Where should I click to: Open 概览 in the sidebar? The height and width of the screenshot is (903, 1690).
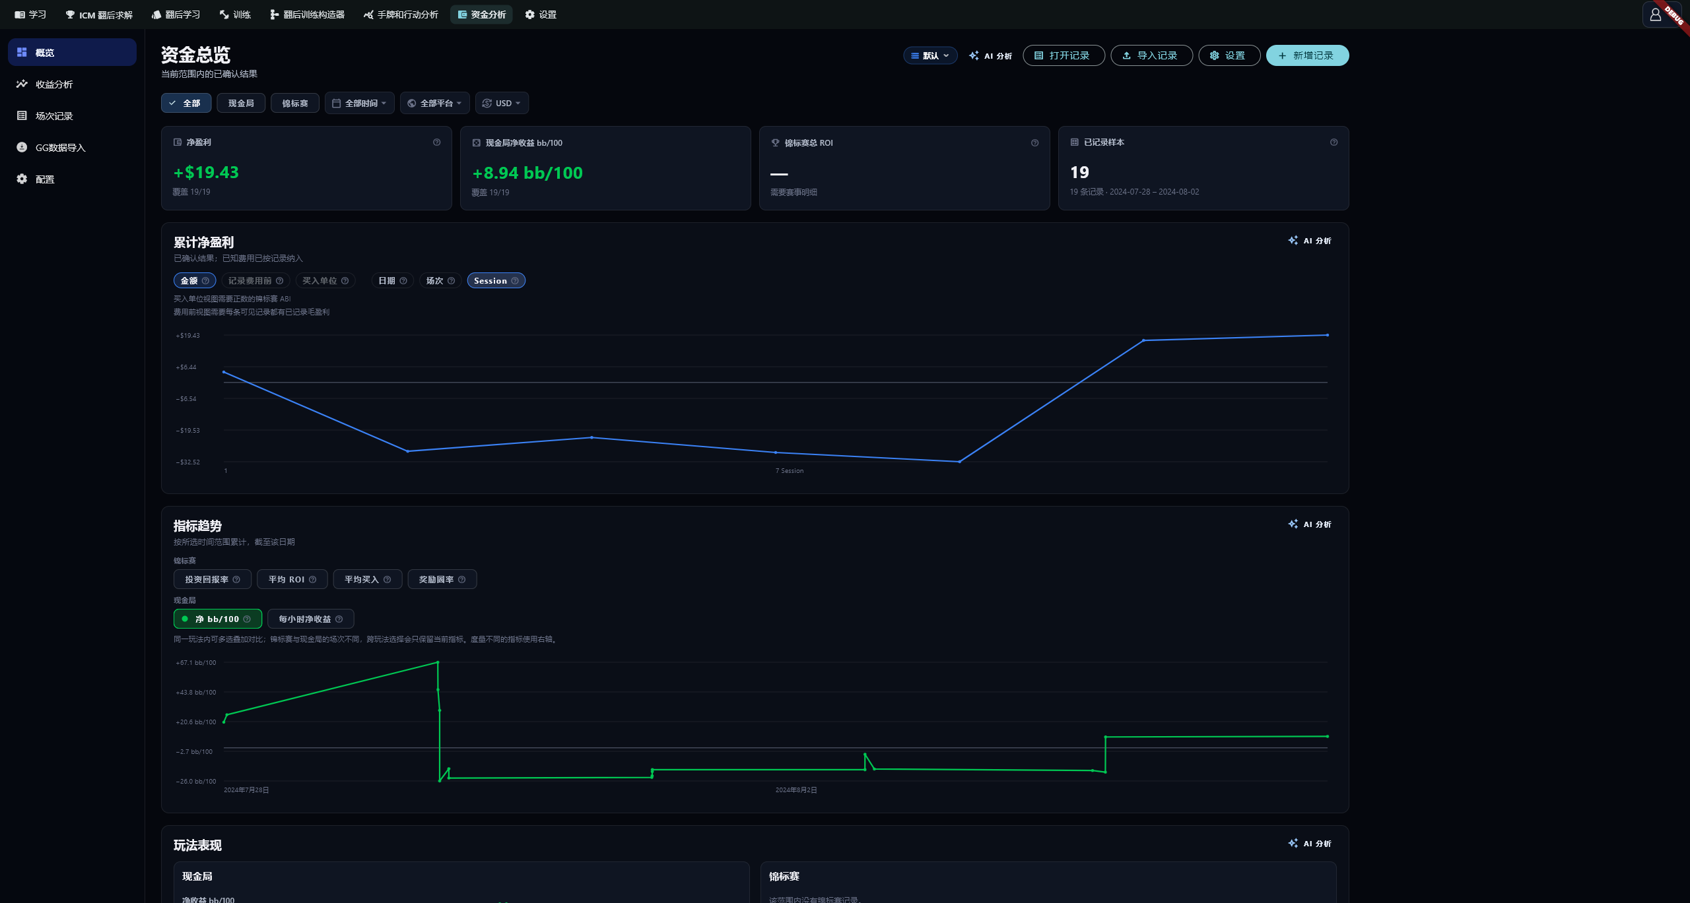pos(72,52)
